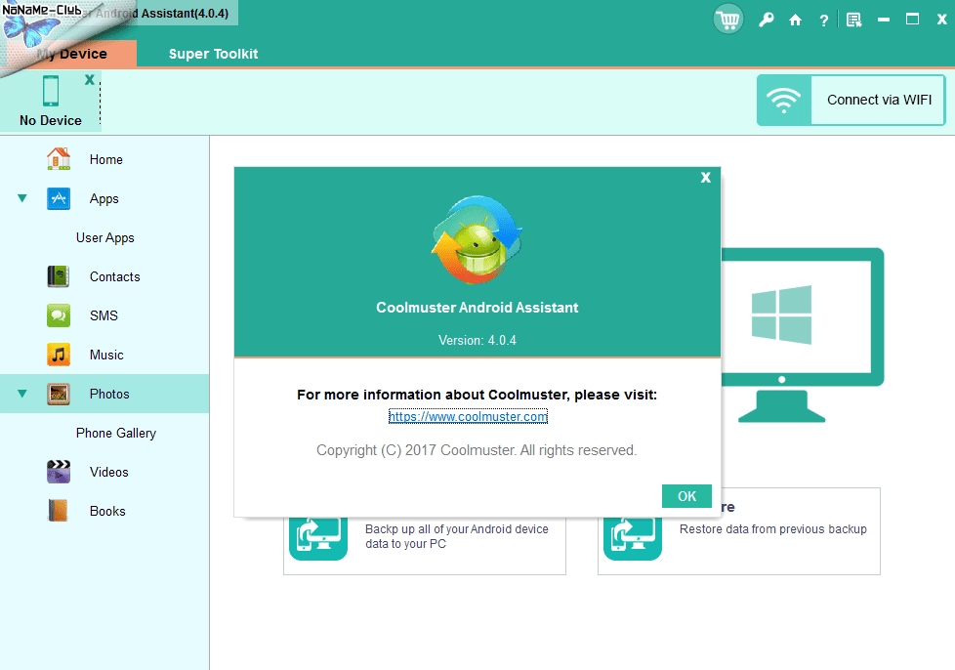Open Phone Gallery sub-item
This screenshot has height=670, width=955.
coord(116,433)
